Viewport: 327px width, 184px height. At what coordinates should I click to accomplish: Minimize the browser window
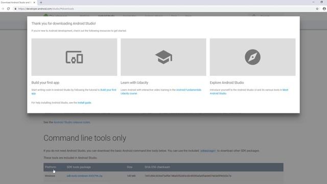tap(313, 2)
